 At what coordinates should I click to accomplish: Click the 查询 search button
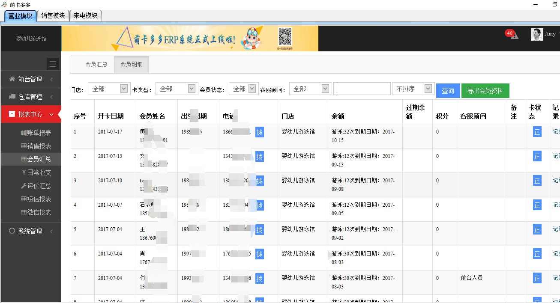tap(448, 91)
